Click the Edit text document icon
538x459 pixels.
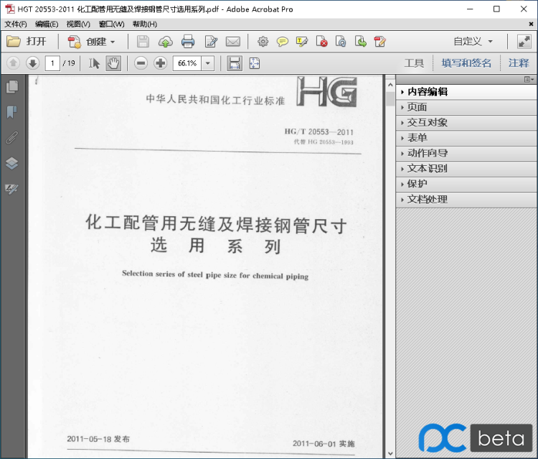tap(211, 42)
